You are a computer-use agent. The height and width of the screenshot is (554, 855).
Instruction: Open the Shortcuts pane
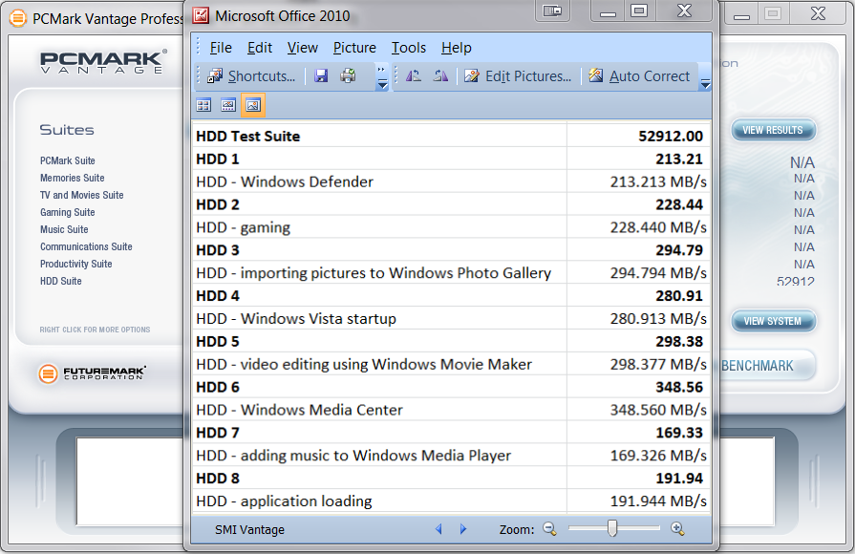tap(250, 76)
